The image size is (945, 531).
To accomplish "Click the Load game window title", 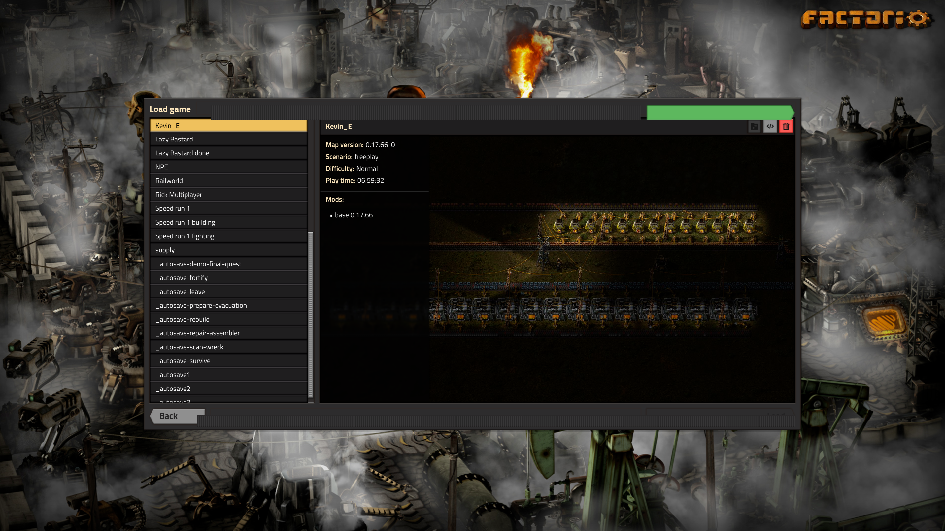I will (x=170, y=109).
